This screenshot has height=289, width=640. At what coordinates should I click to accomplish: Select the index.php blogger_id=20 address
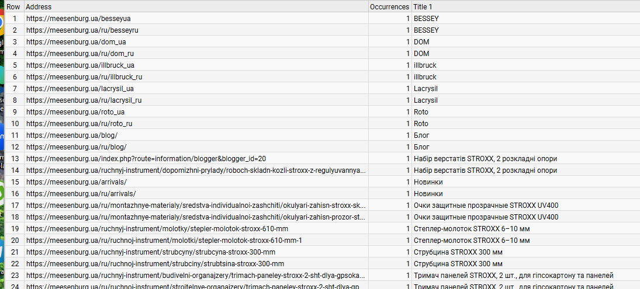click(x=146, y=159)
